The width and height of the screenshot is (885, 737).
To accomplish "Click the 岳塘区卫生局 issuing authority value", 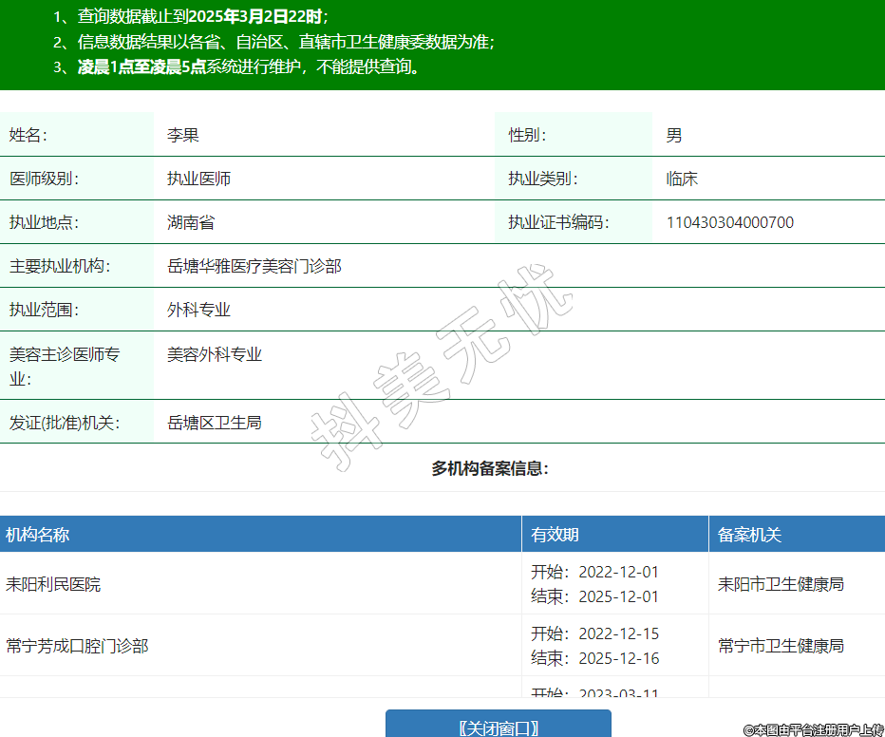I will (x=215, y=423).
